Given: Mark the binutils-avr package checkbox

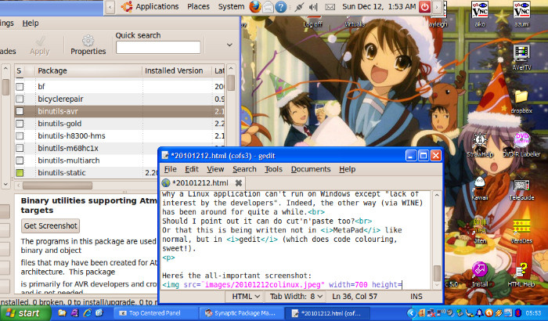Looking at the screenshot, I should 20,111.
